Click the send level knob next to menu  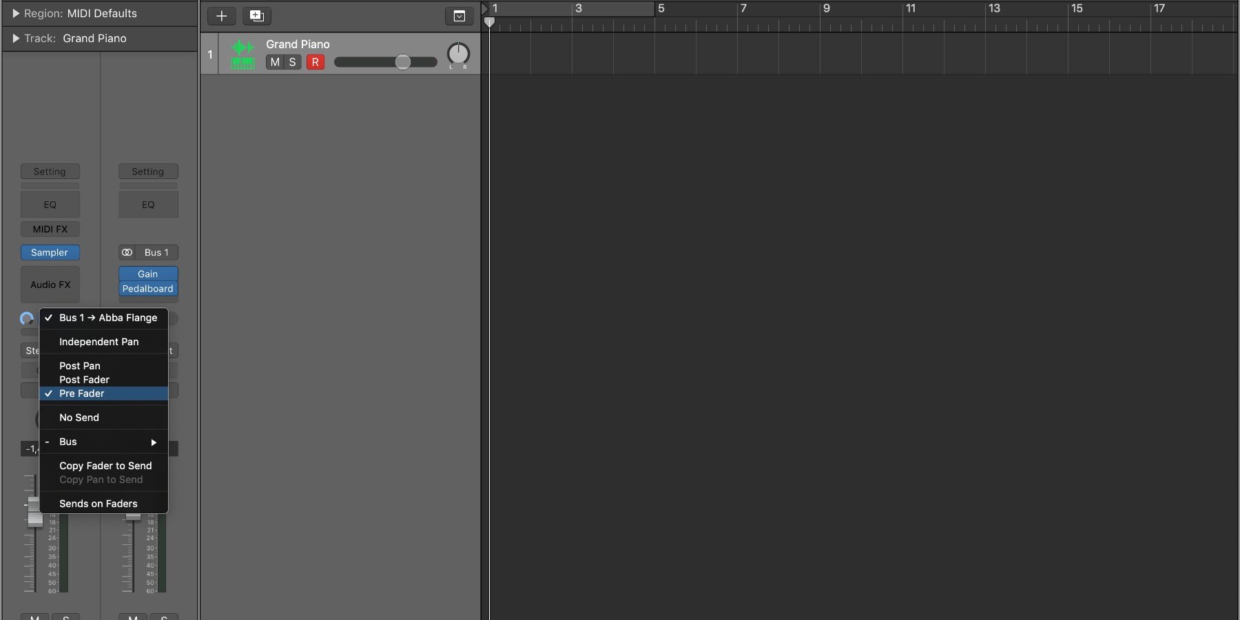27,318
